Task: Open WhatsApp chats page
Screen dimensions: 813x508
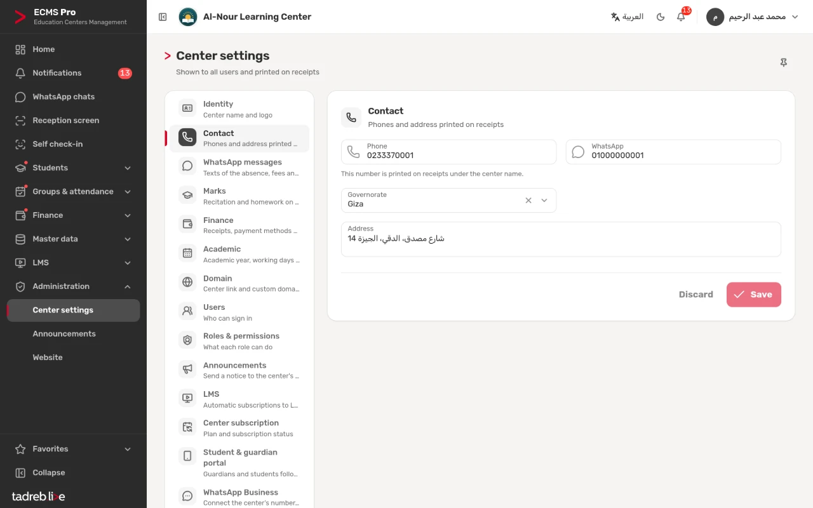Action: (73, 97)
